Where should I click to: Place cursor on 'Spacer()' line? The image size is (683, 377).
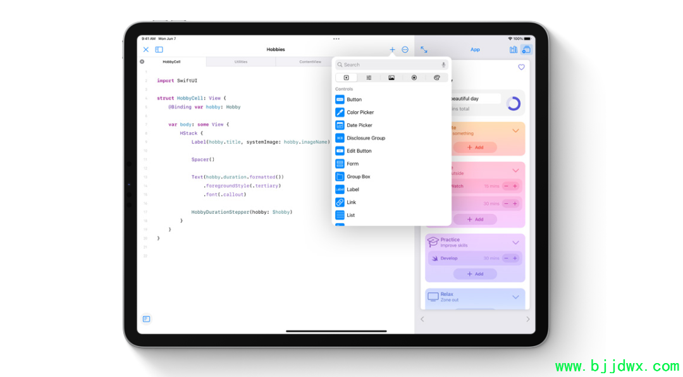tap(203, 159)
